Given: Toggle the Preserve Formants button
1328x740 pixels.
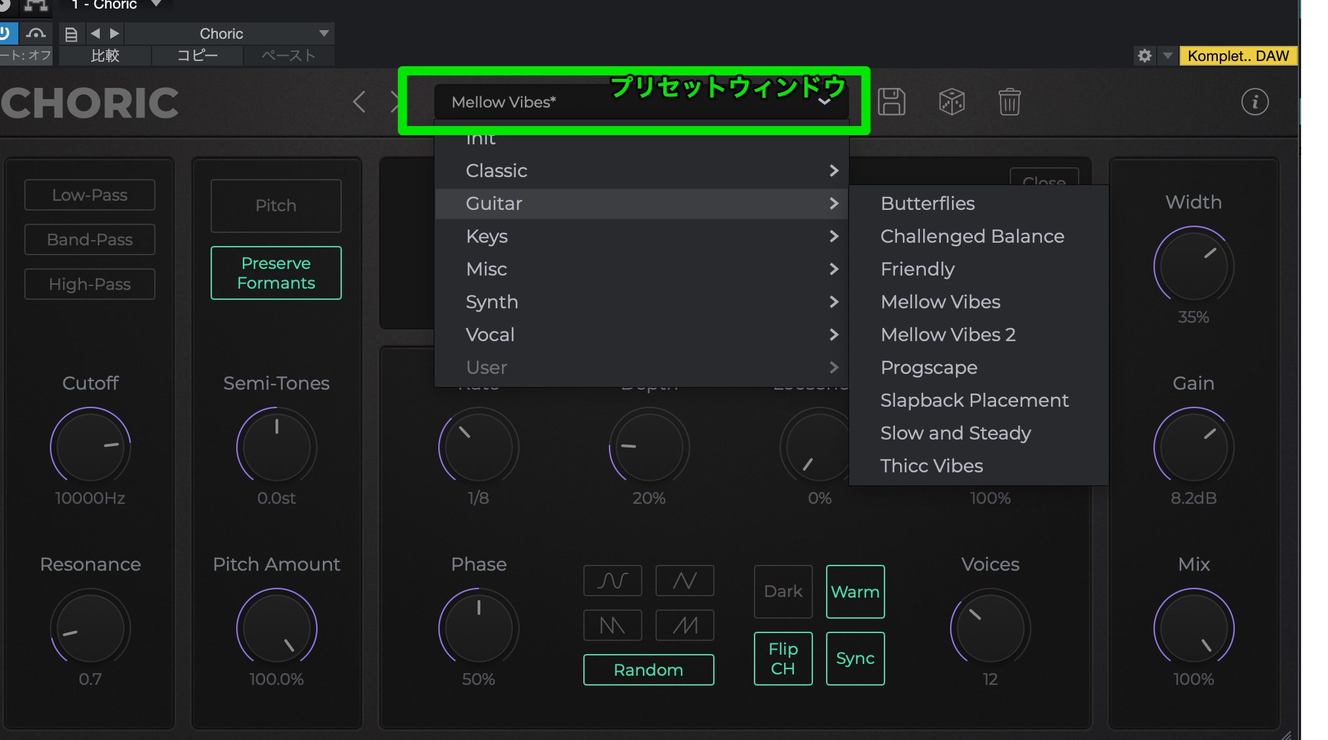Looking at the screenshot, I should (x=276, y=273).
